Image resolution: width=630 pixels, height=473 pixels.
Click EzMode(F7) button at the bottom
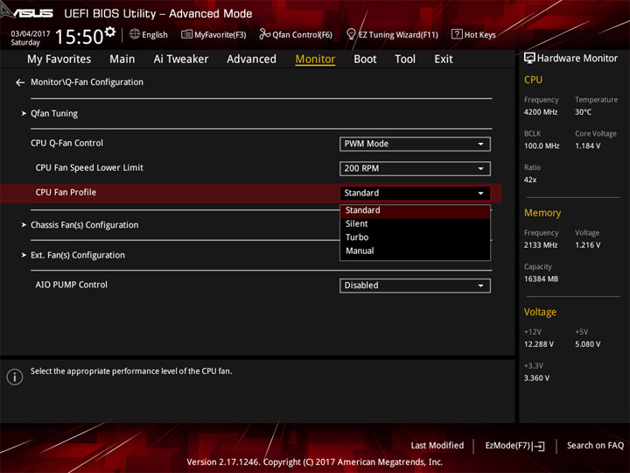tap(514, 446)
